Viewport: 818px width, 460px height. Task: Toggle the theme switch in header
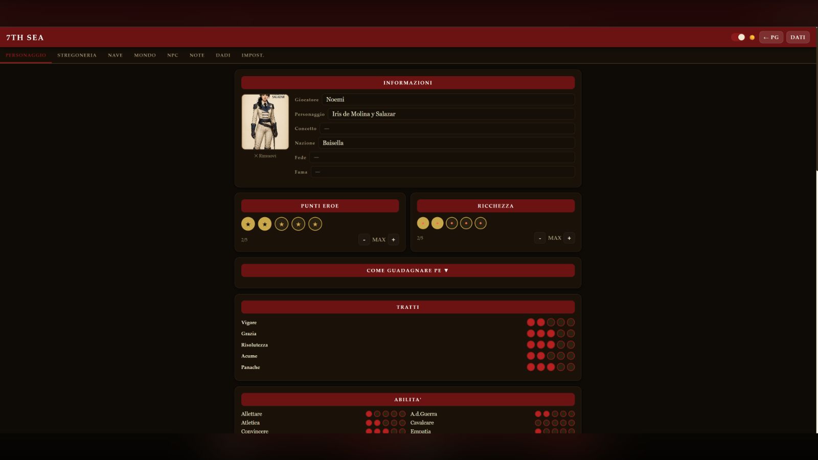click(x=738, y=37)
